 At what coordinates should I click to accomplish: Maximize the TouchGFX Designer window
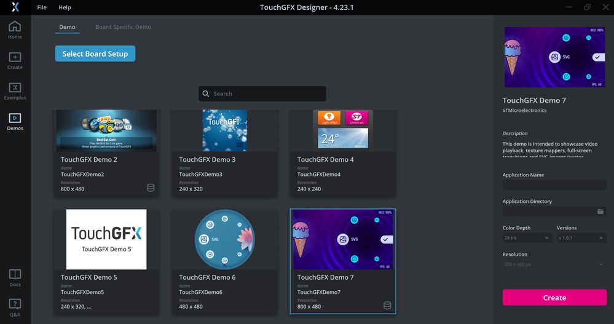587,7
